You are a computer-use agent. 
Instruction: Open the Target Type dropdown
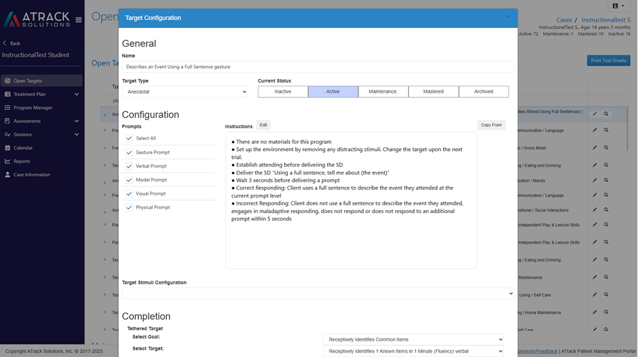click(x=185, y=92)
